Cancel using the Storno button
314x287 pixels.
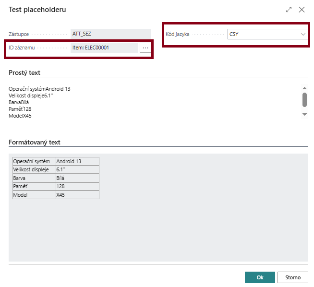point(293,277)
